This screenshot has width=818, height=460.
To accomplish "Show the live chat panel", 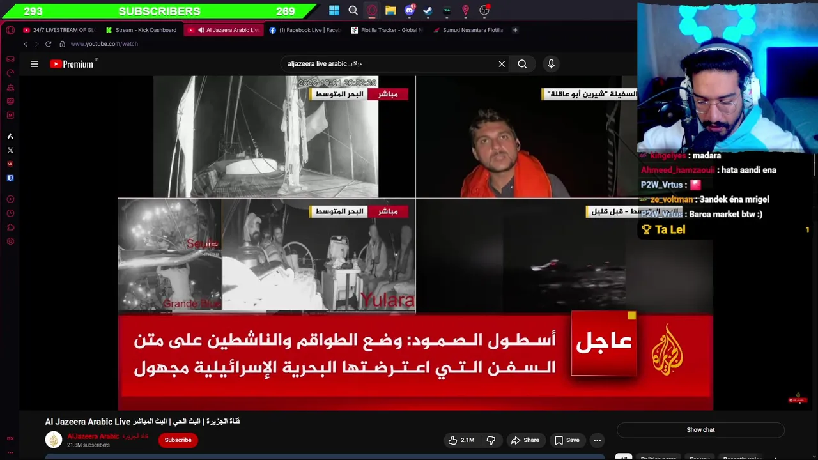I will click(700, 430).
